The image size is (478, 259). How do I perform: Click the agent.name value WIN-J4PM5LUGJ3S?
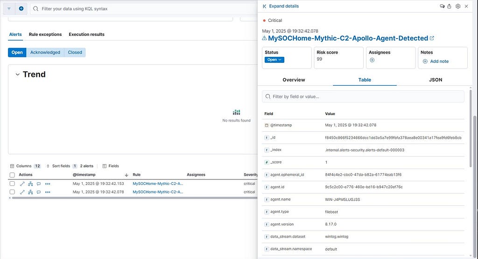(342, 200)
